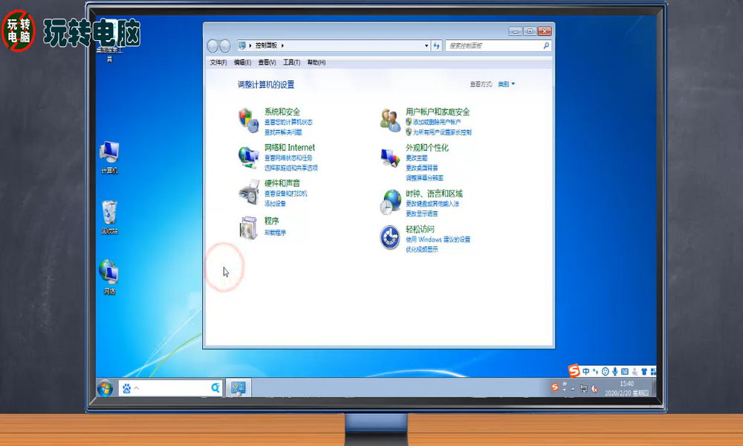Click the 卸载程序 link
This screenshot has height=446, width=743.
276,232
